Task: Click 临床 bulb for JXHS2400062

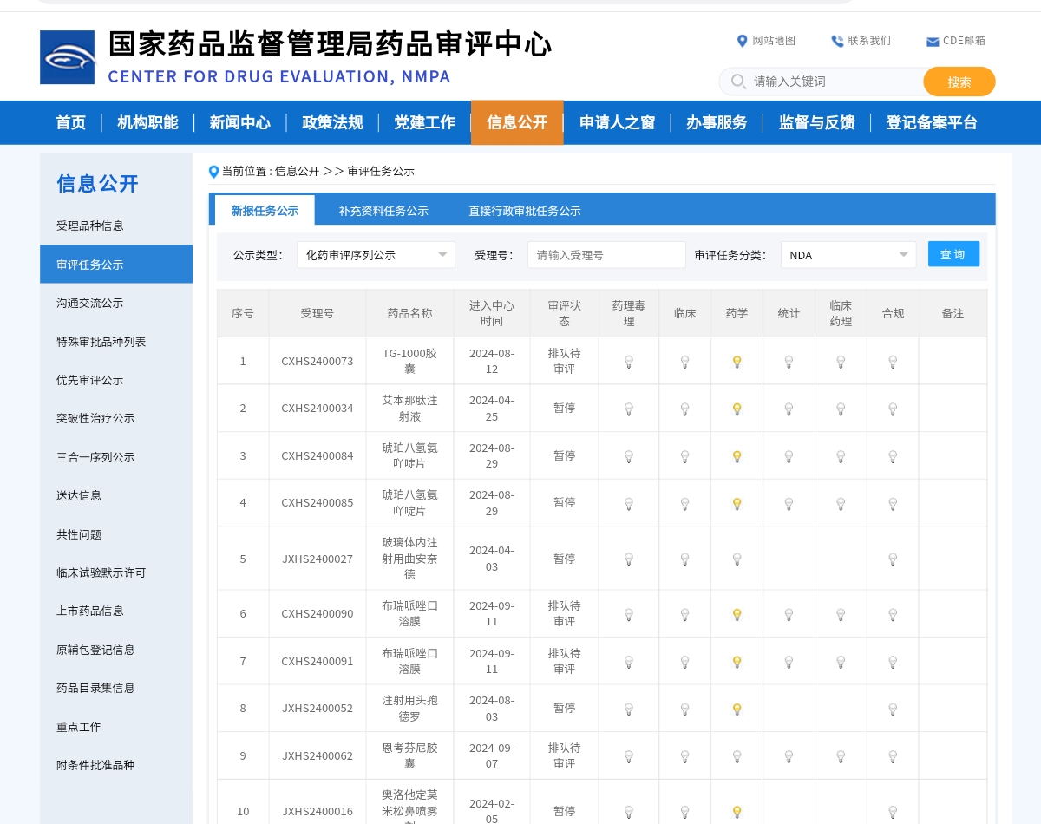Action: (x=684, y=756)
